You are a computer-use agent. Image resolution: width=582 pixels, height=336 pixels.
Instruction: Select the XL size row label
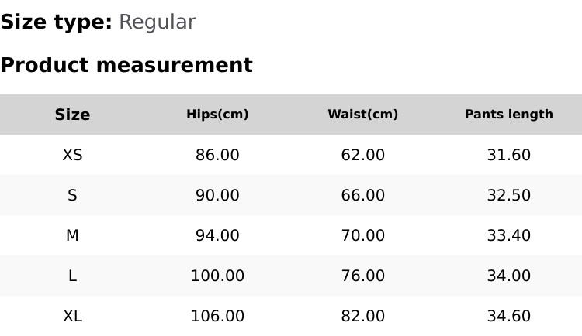(x=72, y=317)
